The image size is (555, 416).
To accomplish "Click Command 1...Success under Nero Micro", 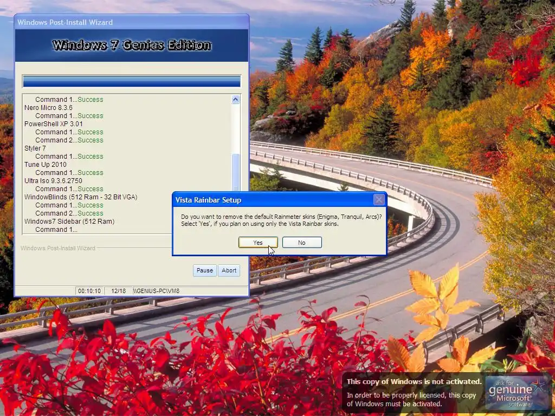I will (x=69, y=116).
